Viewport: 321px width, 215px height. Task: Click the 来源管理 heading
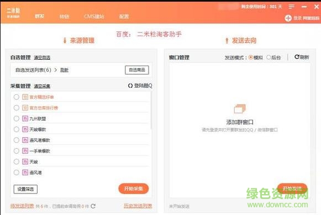(82, 41)
